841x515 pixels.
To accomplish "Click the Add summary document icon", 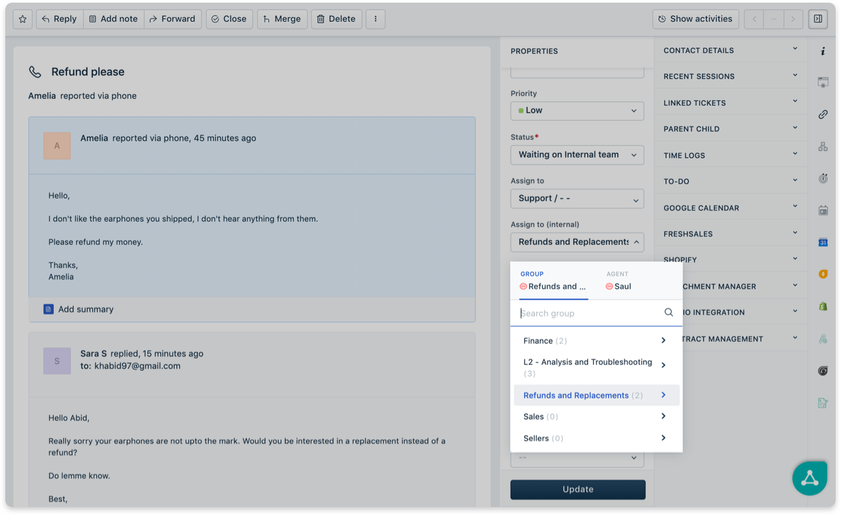I will click(x=48, y=309).
